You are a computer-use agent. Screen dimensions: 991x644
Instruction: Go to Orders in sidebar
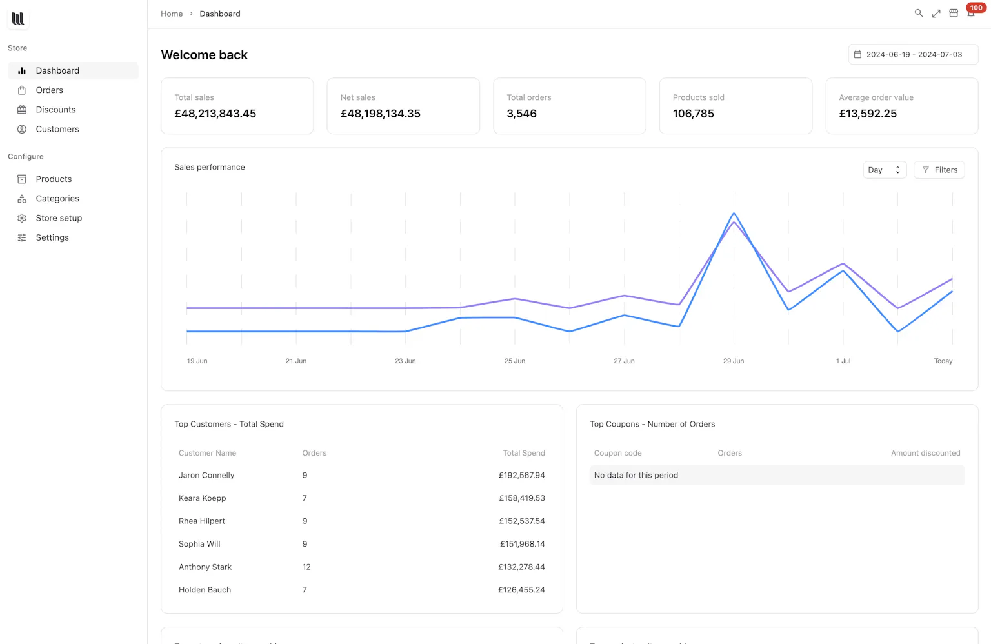[73, 90]
